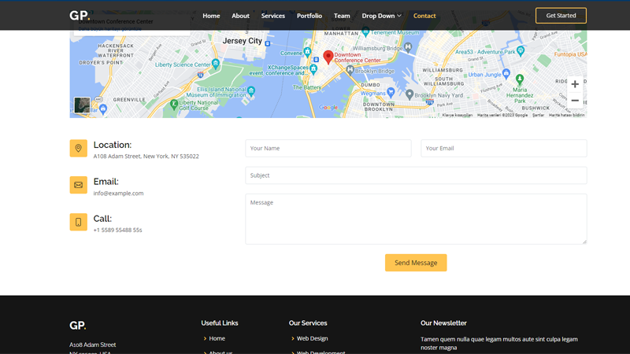Click red Downtown Conference Center pin
Screen dimensions: 630x354
pos(328,57)
